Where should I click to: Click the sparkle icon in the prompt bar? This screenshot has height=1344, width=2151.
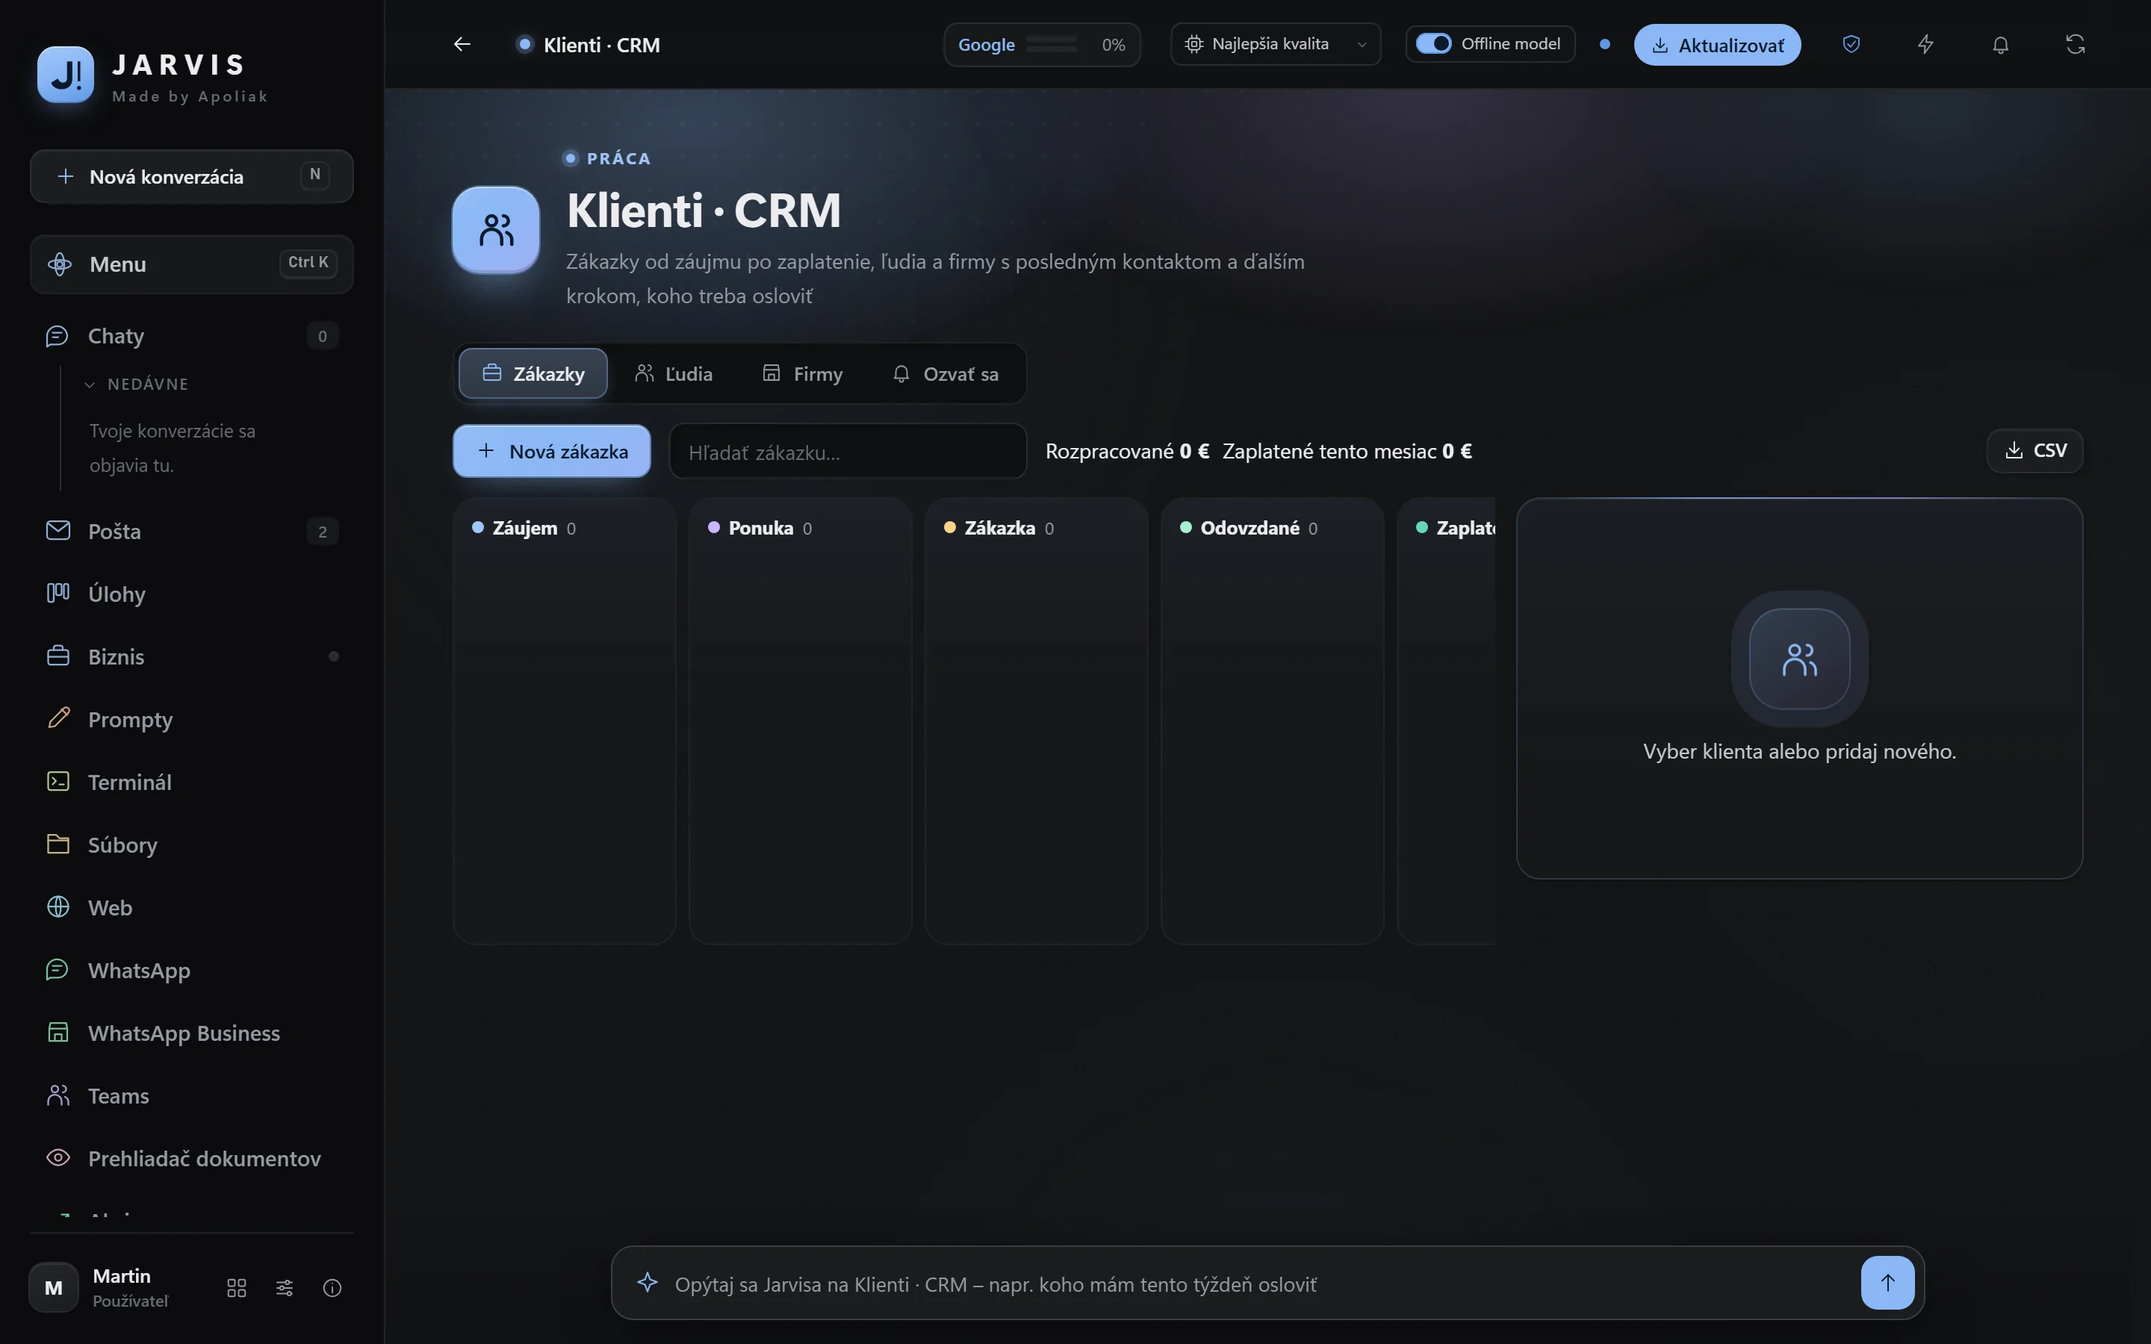tap(647, 1282)
